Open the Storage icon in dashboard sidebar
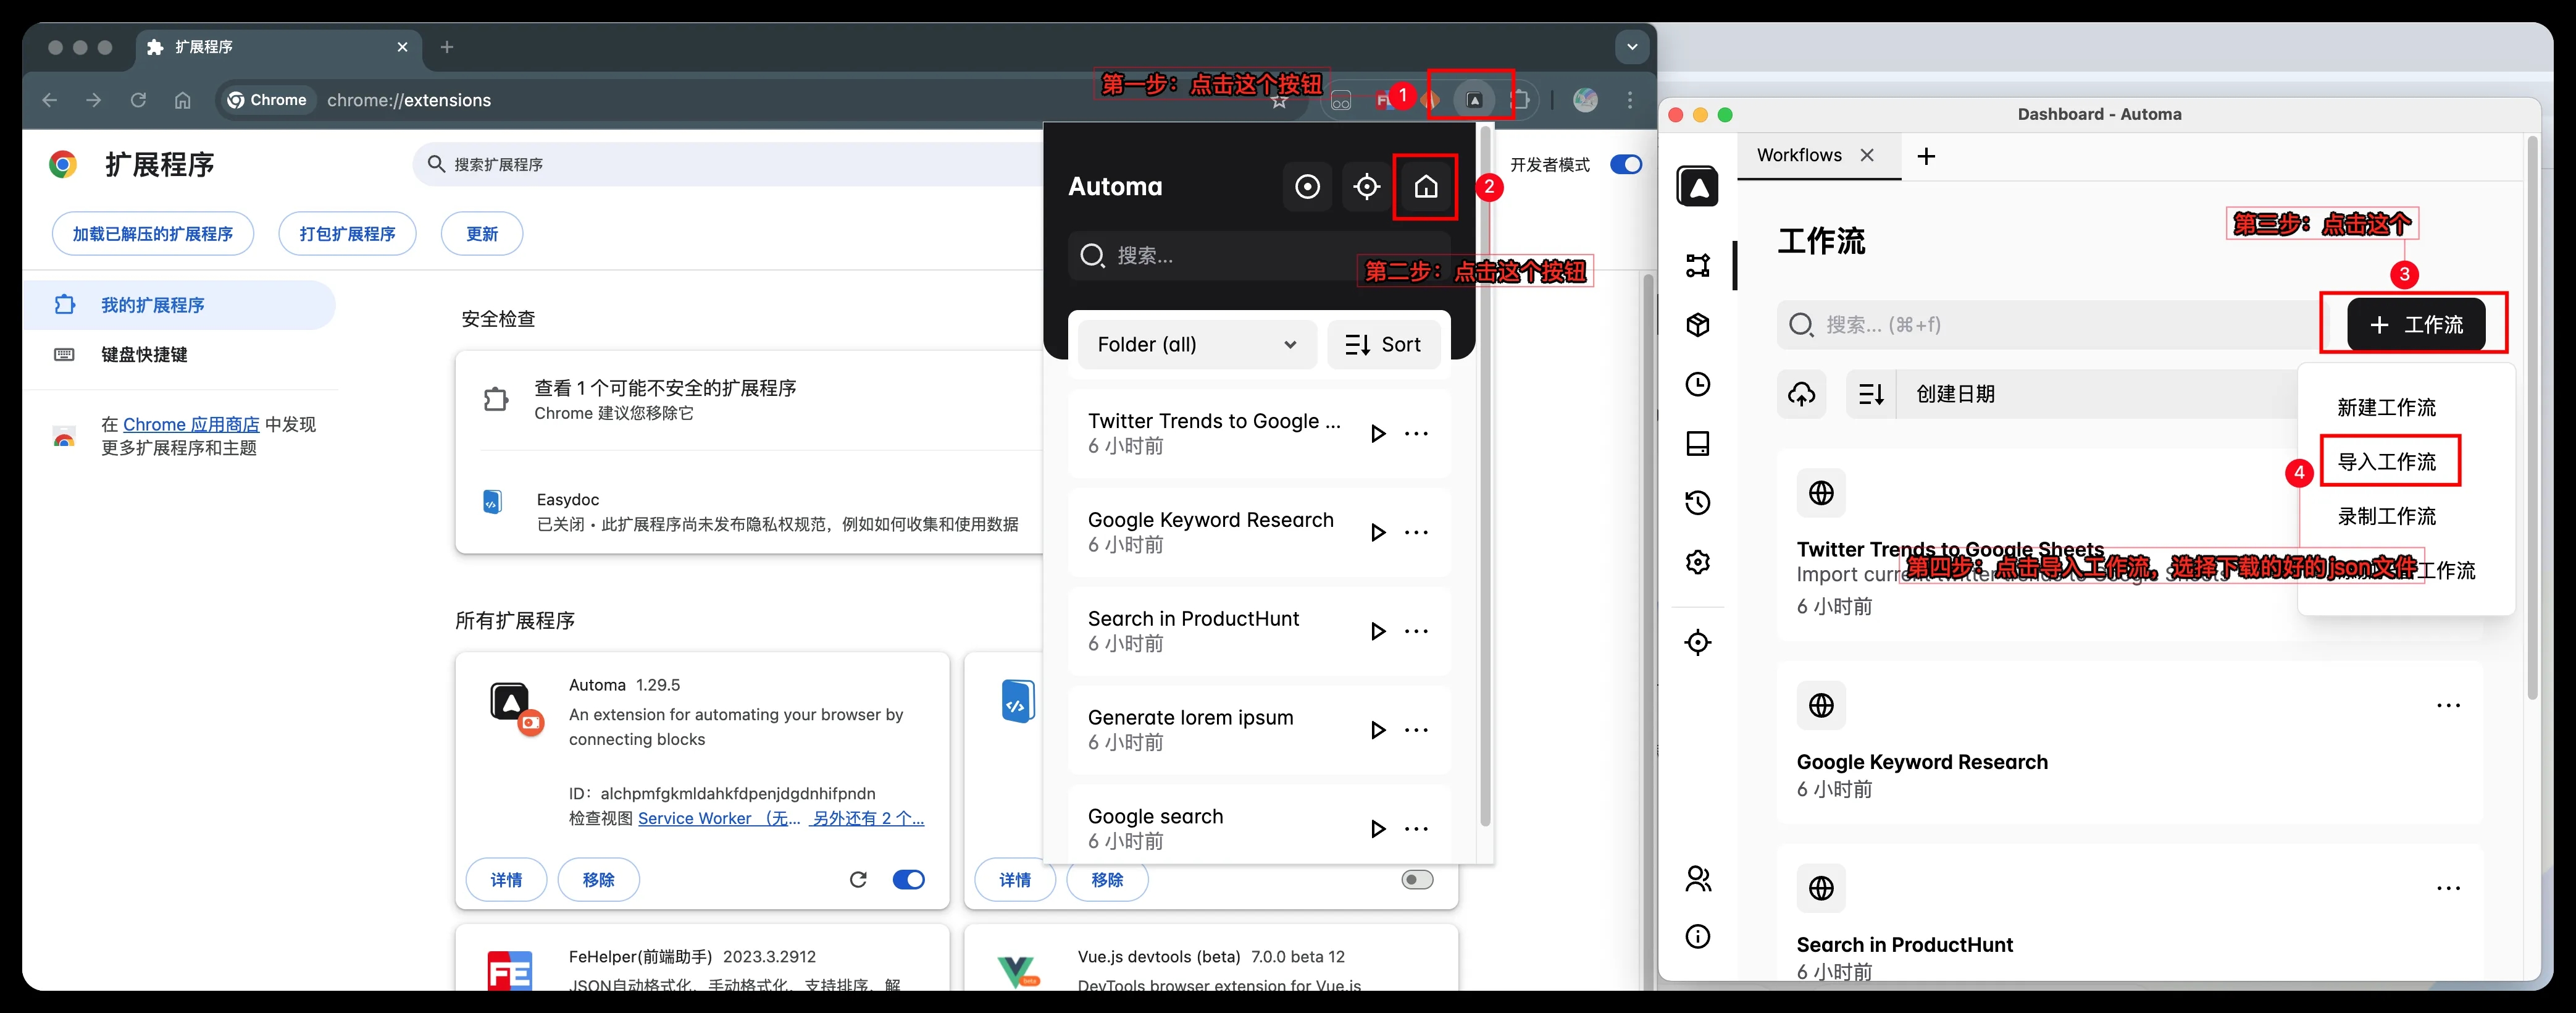 (1697, 443)
